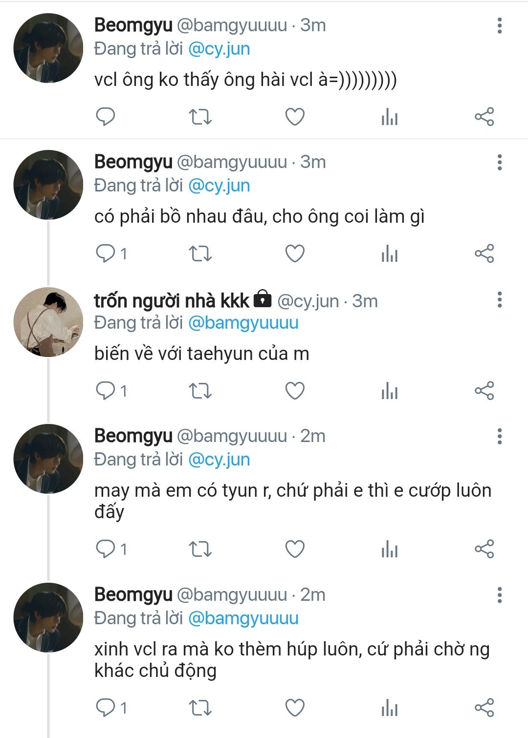Open replies on 'xinh vcl ra mà ko thèm' tweet

(106, 707)
